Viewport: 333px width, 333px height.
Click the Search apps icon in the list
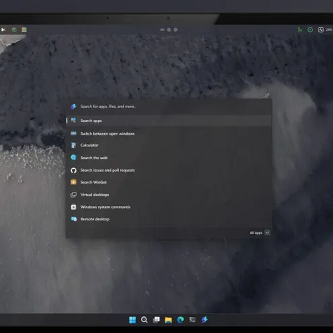(73, 120)
